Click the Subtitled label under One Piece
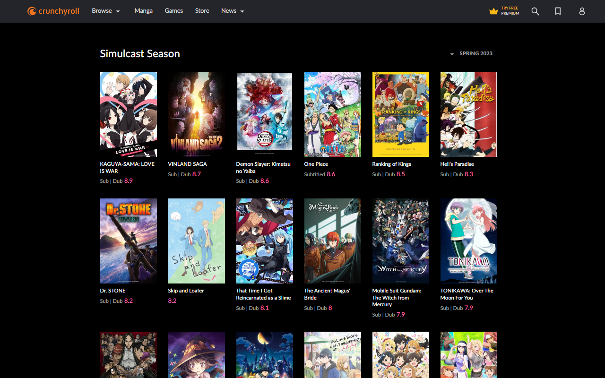Viewport: 605px width, 378px height. click(315, 174)
